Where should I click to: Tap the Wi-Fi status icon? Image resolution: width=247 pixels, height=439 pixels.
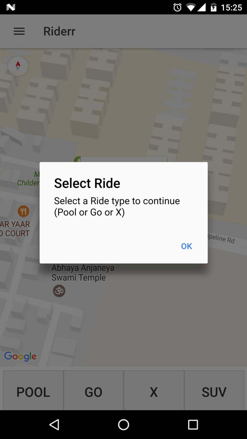[191, 7]
